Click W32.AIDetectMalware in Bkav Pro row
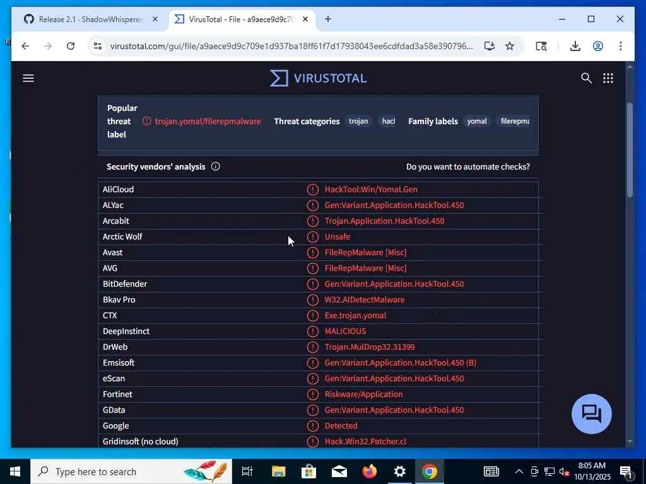Image resolution: width=646 pixels, height=484 pixels. (365, 299)
